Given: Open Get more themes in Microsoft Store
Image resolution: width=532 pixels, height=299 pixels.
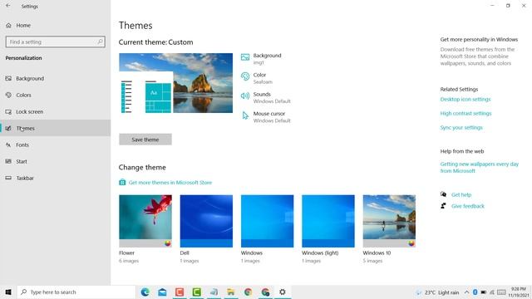Looking at the screenshot, I should coord(170,183).
